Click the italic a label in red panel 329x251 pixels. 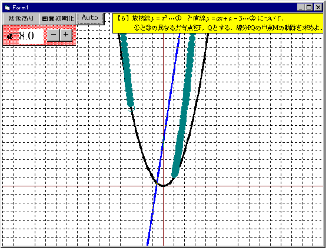tap(10, 36)
